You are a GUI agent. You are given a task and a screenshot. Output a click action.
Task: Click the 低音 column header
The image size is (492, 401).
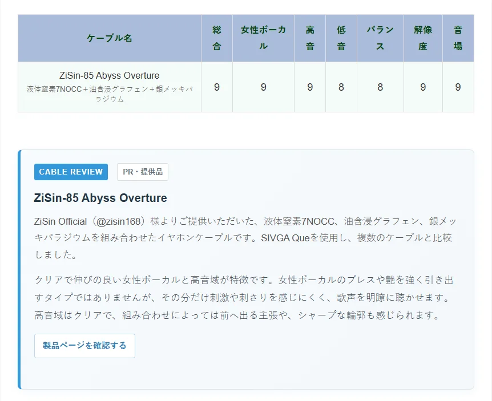[341, 38]
